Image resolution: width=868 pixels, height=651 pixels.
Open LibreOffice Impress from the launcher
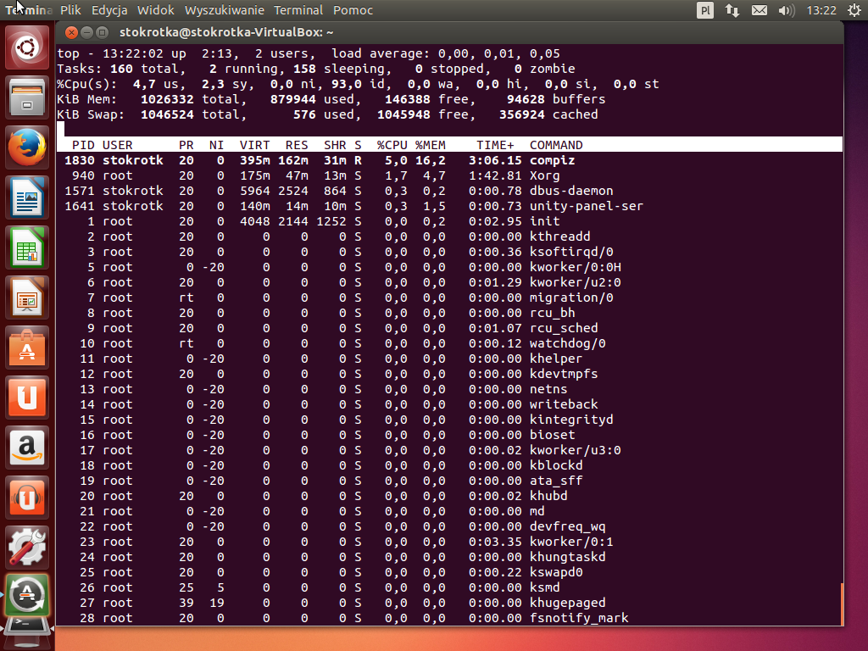point(28,298)
